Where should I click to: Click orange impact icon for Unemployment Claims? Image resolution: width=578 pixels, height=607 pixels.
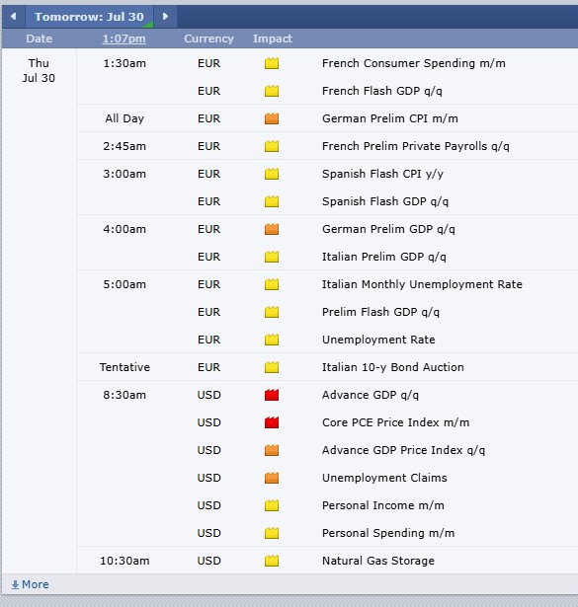coord(272,478)
